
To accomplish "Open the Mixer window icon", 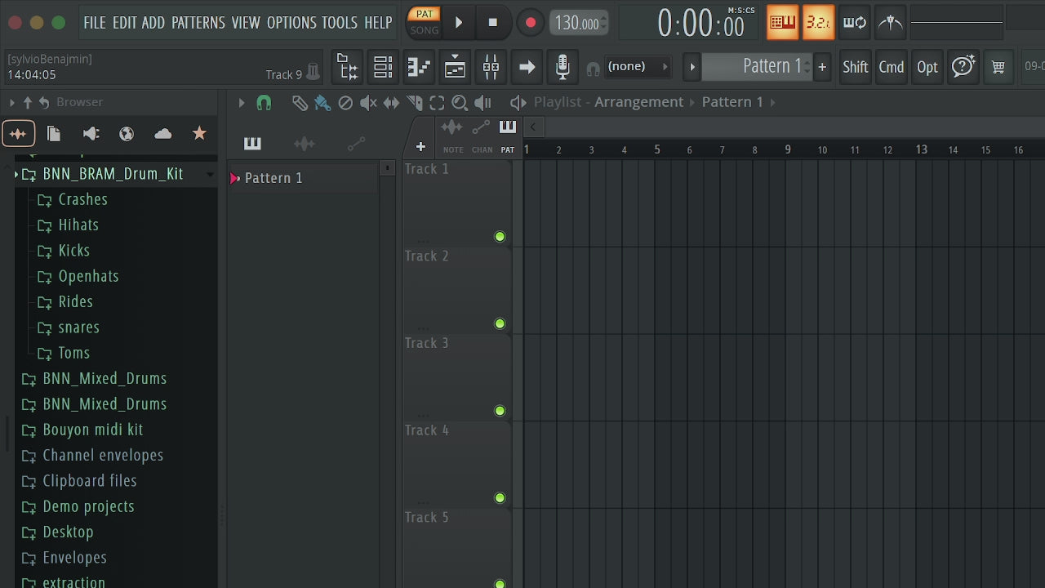I will click(x=491, y=67).
